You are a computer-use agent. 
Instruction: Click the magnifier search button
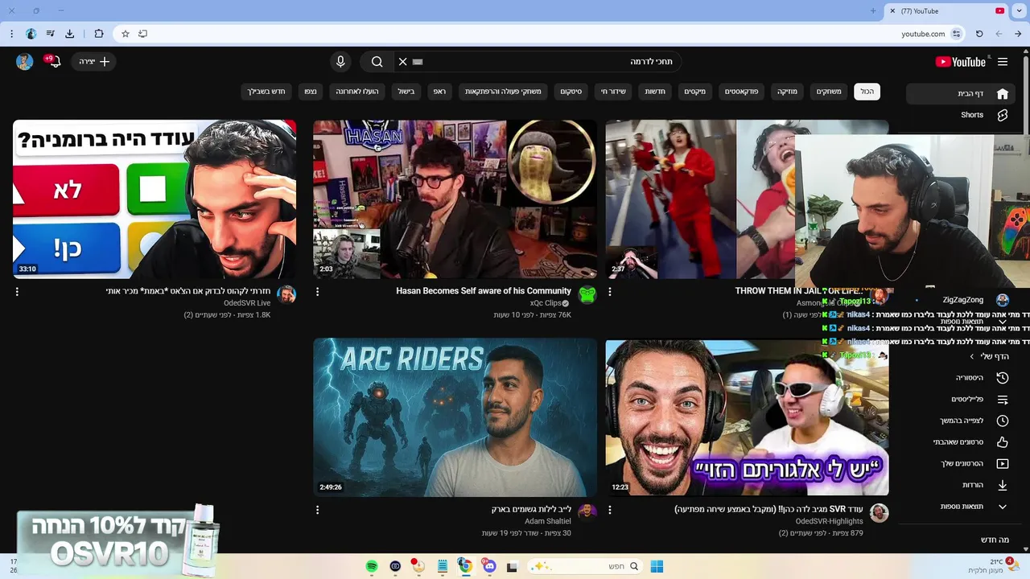(377, 62)
